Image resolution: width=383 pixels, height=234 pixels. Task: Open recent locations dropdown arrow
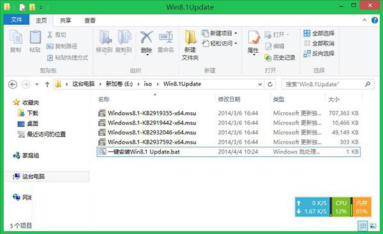[37, 84]
